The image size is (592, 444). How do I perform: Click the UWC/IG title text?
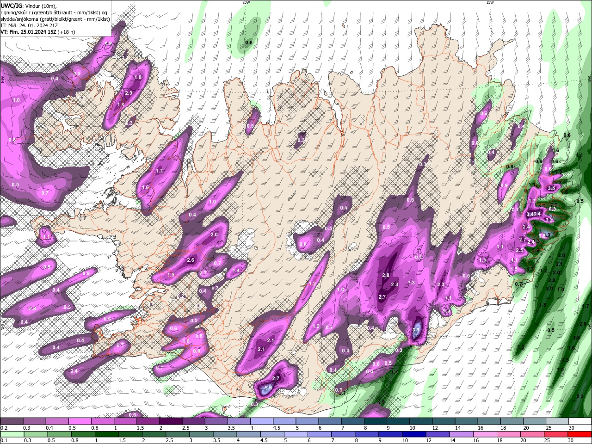[x=11, y=5]
